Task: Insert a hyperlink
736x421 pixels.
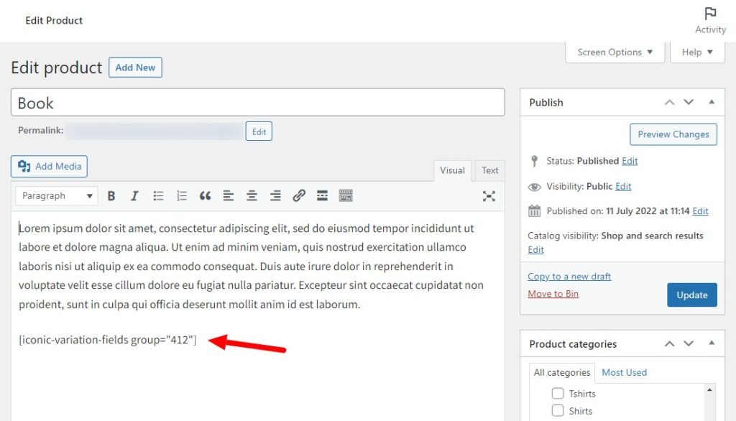Action: (x=299, y=195)
